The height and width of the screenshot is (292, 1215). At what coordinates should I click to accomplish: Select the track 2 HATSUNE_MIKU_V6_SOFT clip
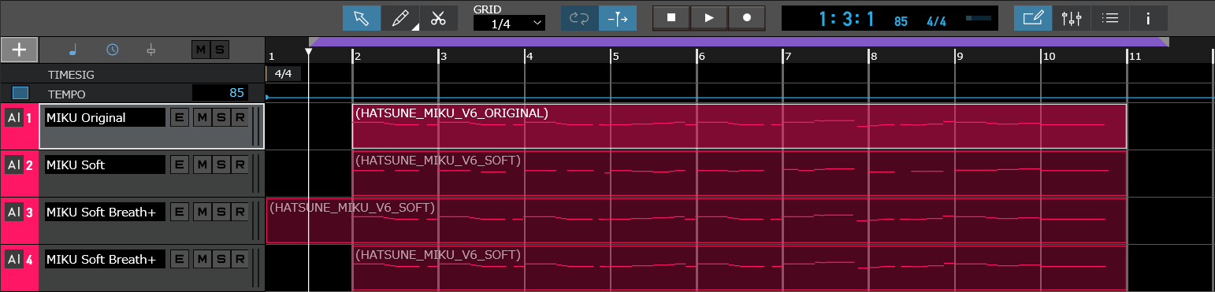click(x=739, y=173)
